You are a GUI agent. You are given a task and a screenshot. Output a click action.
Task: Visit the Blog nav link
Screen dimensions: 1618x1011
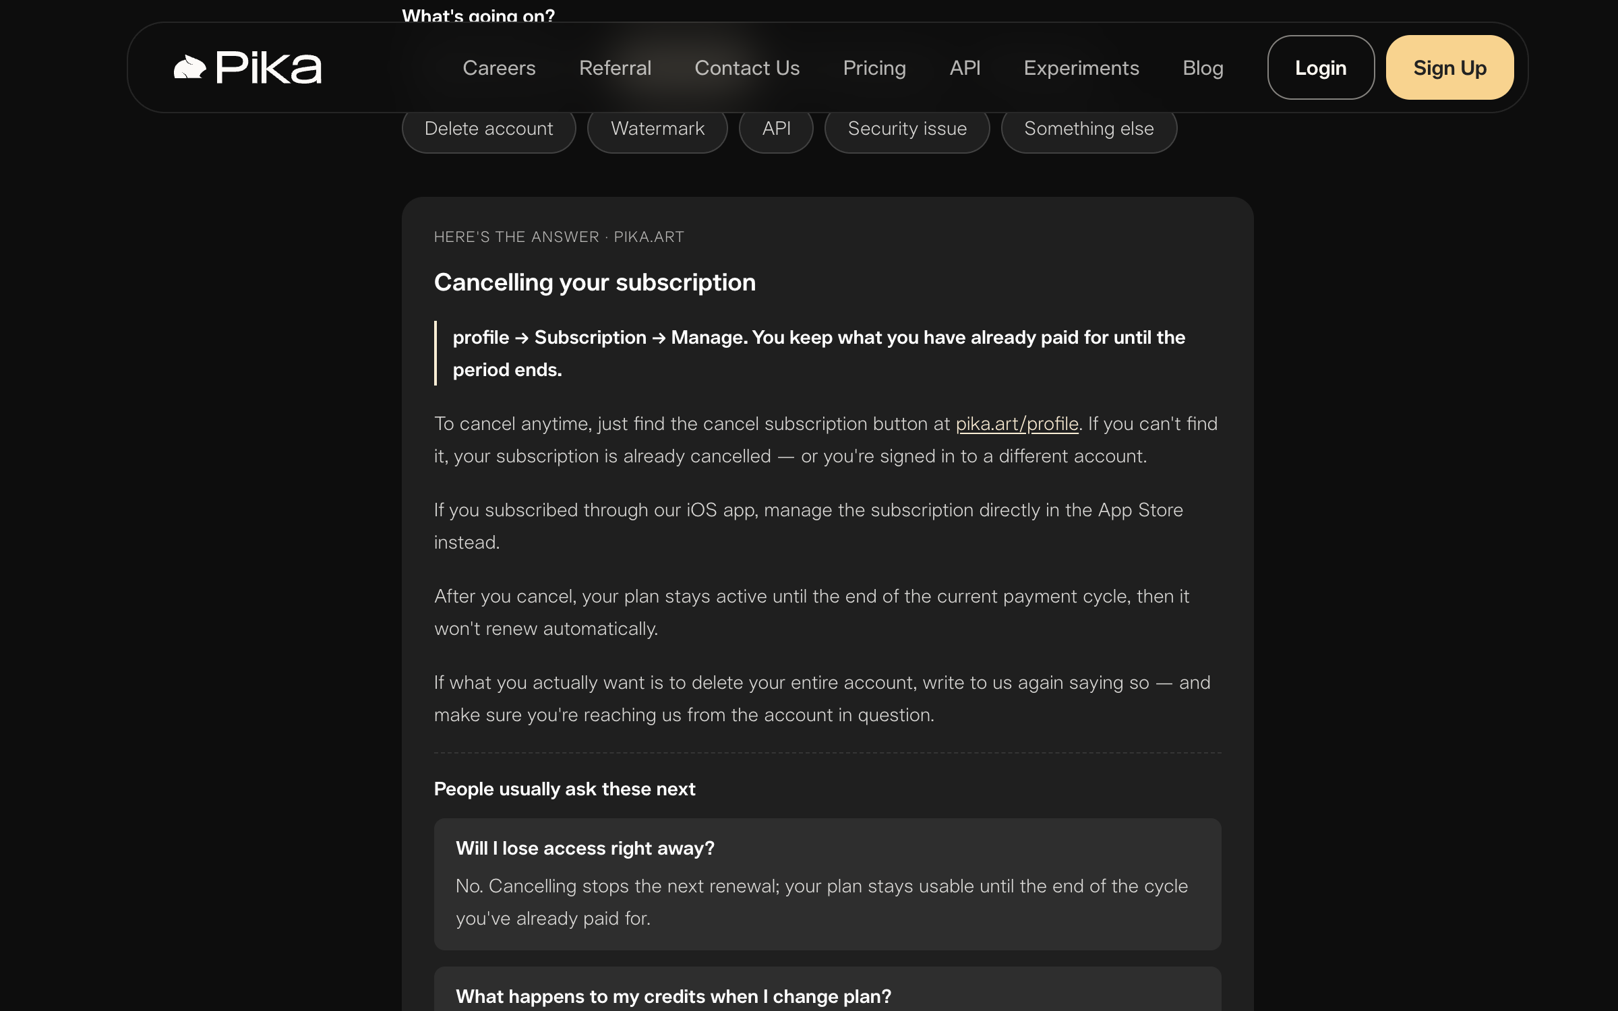(x=1203, y=67)
